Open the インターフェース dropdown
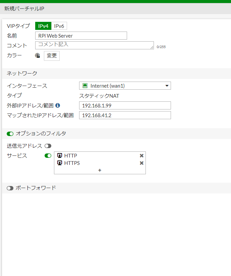This screenshot has height=276, width=231. coord(167,86)
